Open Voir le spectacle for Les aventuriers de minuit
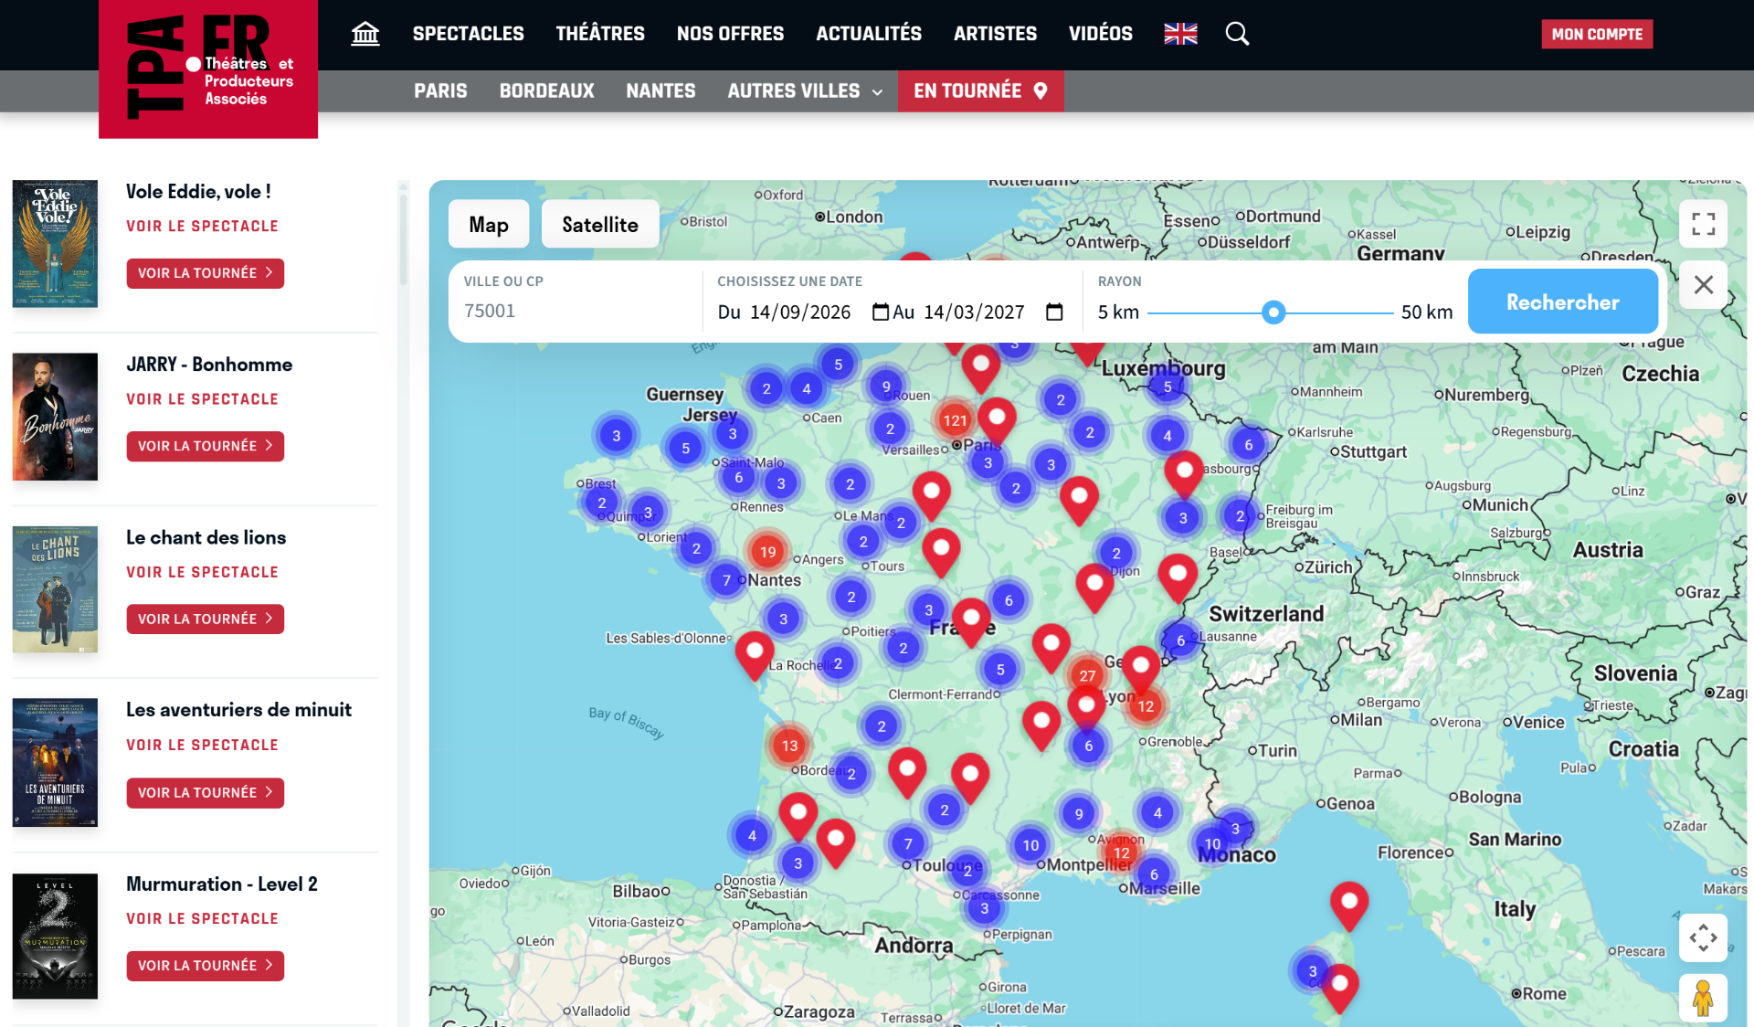The image size is (1754, 1027). coord(202,746)
